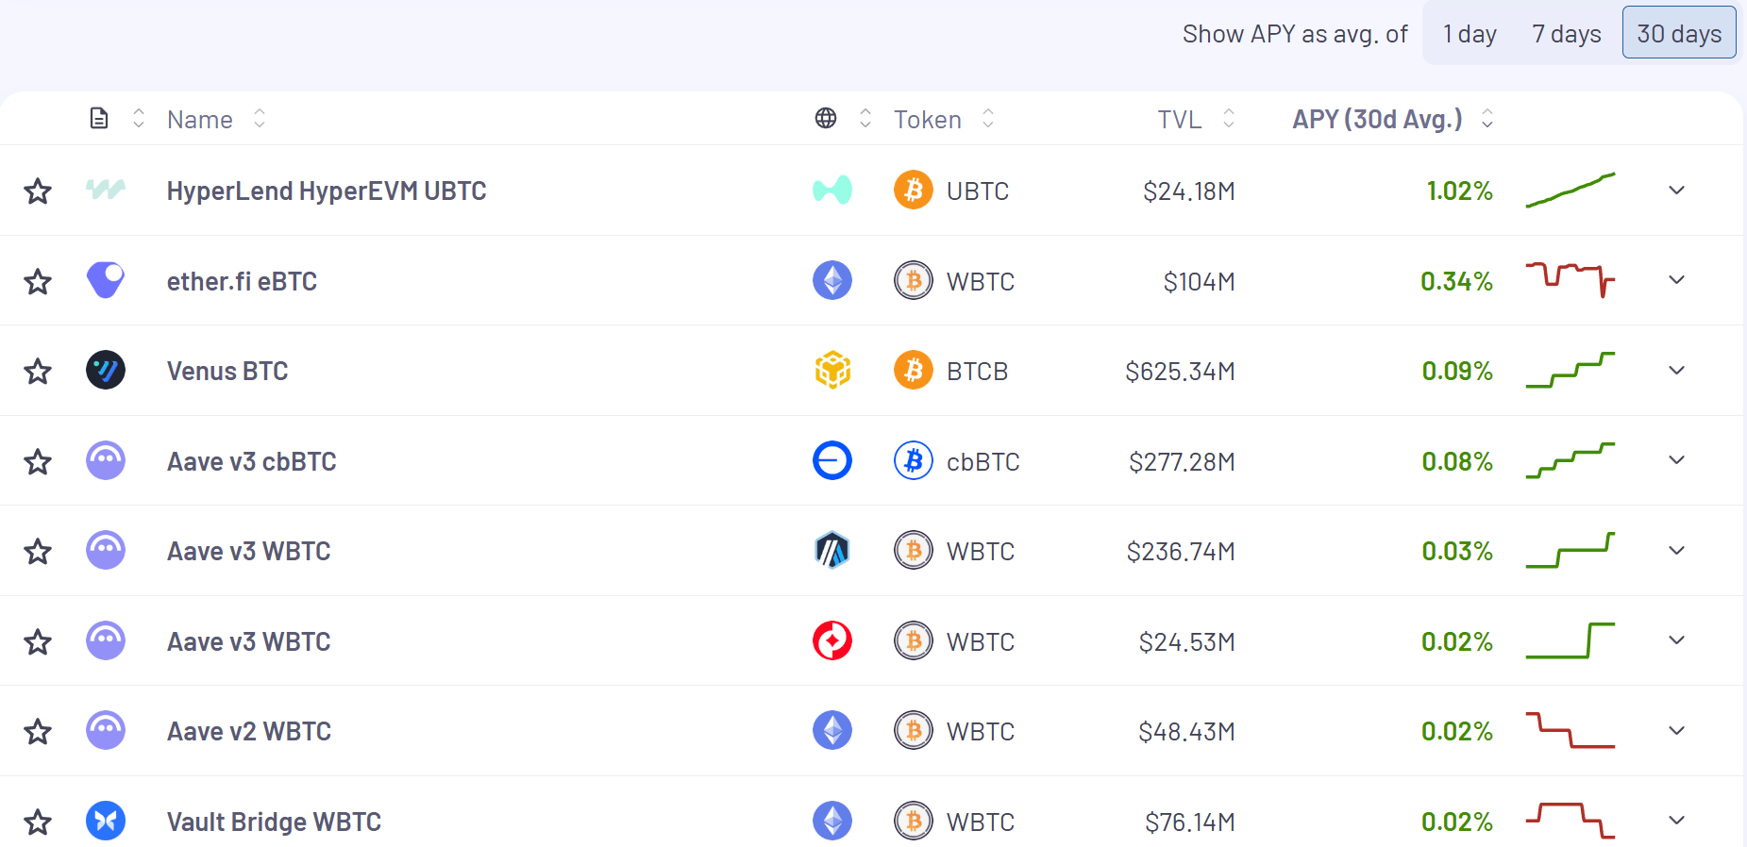The height and width of the screenshot is (847, 1747).
Task: Click the WBTC token icon in the $236.74M row
Action: click(914, 550)
